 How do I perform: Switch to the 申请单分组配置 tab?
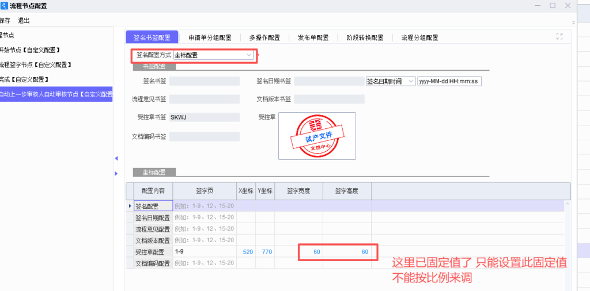click(210, 37)
